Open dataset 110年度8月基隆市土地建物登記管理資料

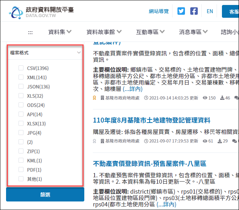click(x=152, y=120)
